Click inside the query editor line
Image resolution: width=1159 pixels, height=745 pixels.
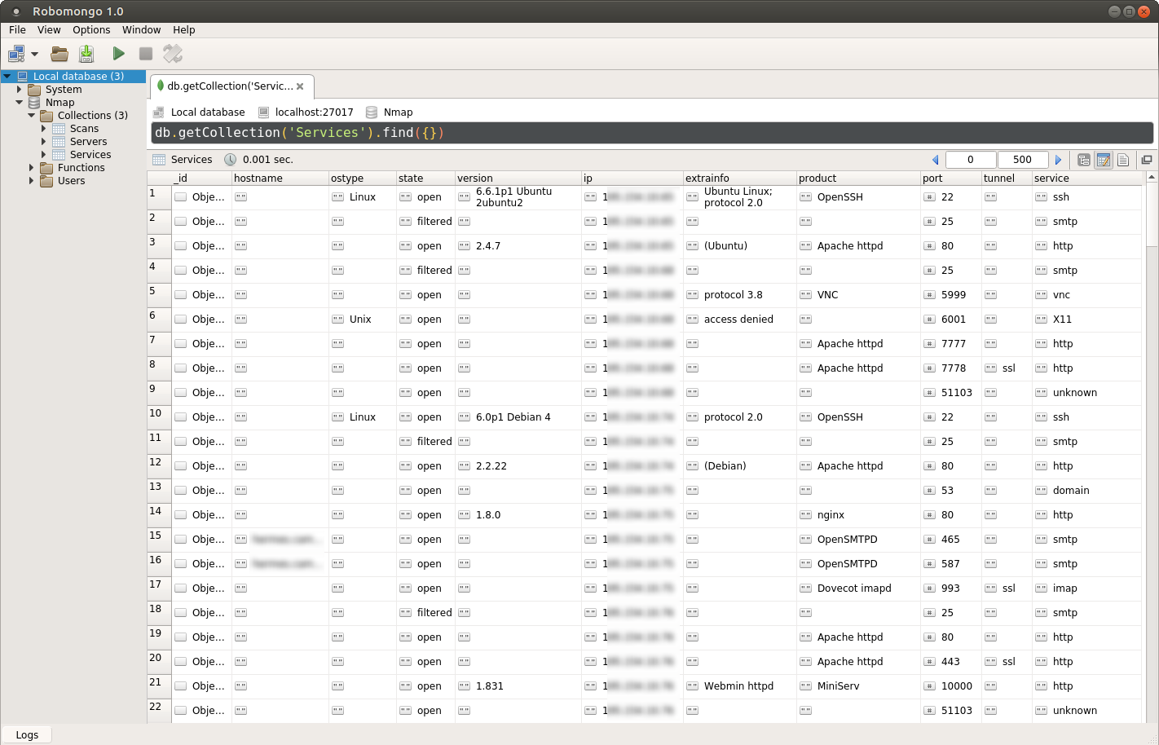[x=652, y=133]
